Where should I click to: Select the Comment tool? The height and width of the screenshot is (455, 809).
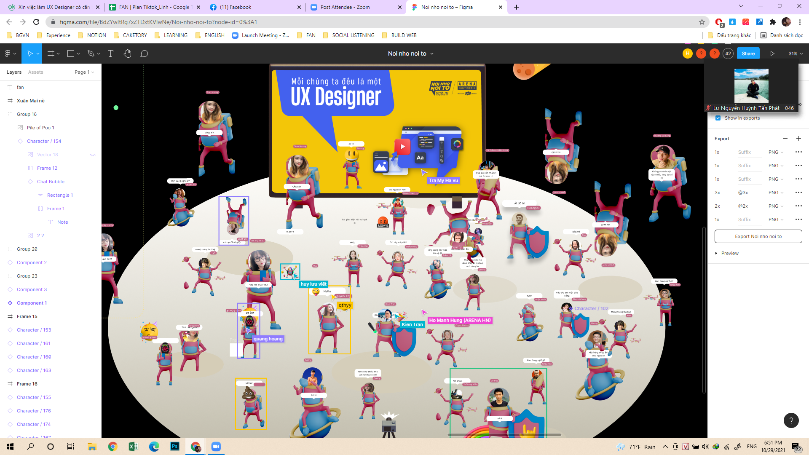[144, 54]
